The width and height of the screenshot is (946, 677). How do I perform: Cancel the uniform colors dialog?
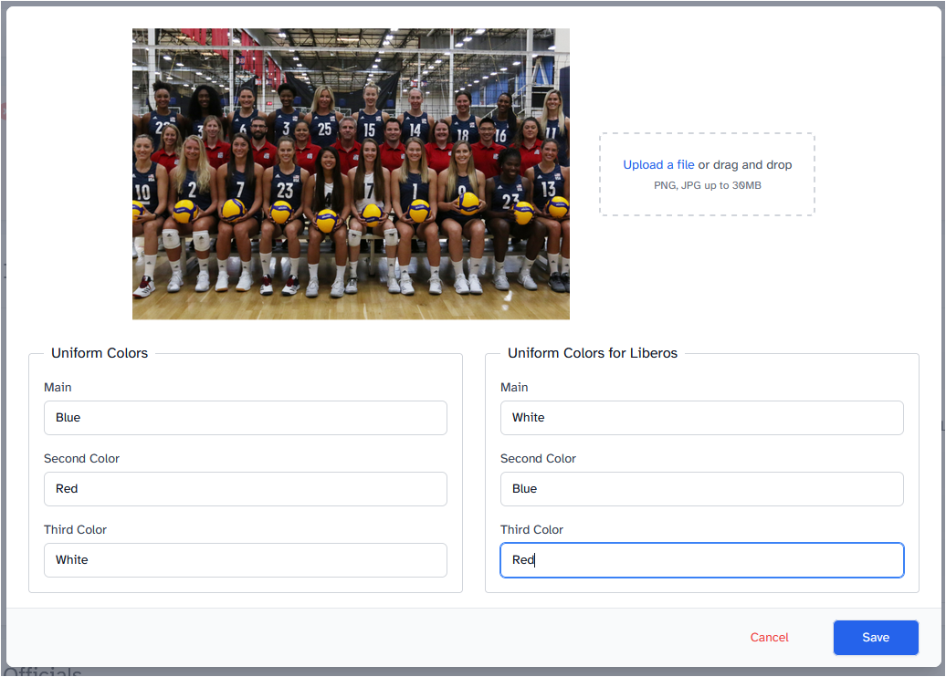(x=769, y=638)
